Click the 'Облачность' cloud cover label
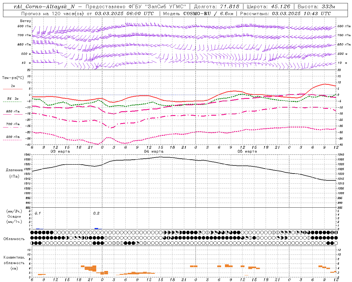This screenshot has width=352, height=282. point(14,239)
